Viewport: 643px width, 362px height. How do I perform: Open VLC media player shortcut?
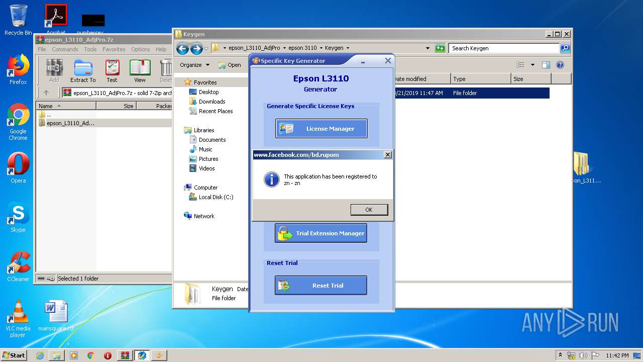pyautogui.click(x=18, y=319)
